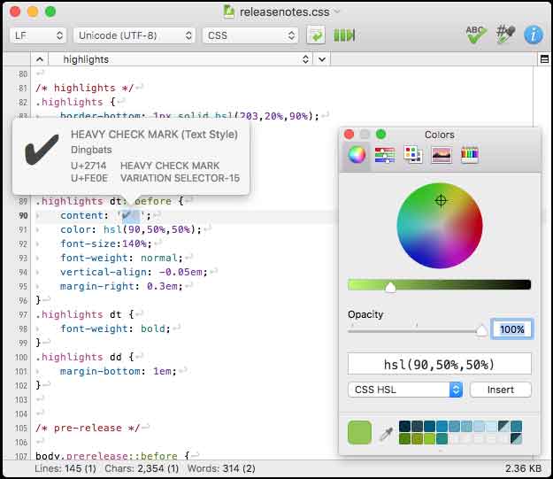The width and height of the screenshot is (553, 479).
Task: Click the Insert button
Action: [x=500, y=390]
